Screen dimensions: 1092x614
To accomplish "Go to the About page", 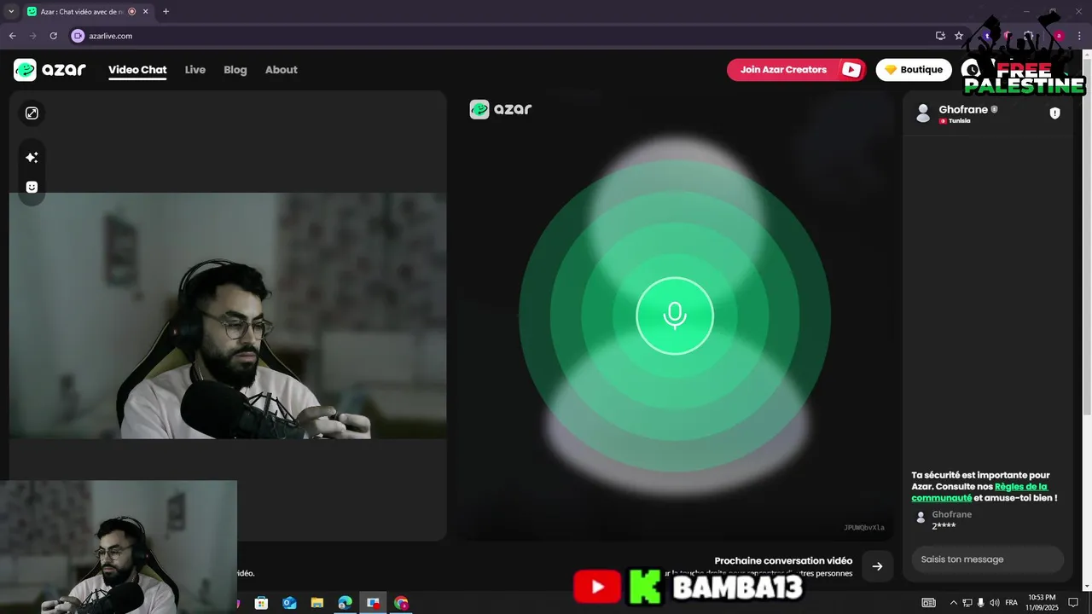I will tap(282, 70).
